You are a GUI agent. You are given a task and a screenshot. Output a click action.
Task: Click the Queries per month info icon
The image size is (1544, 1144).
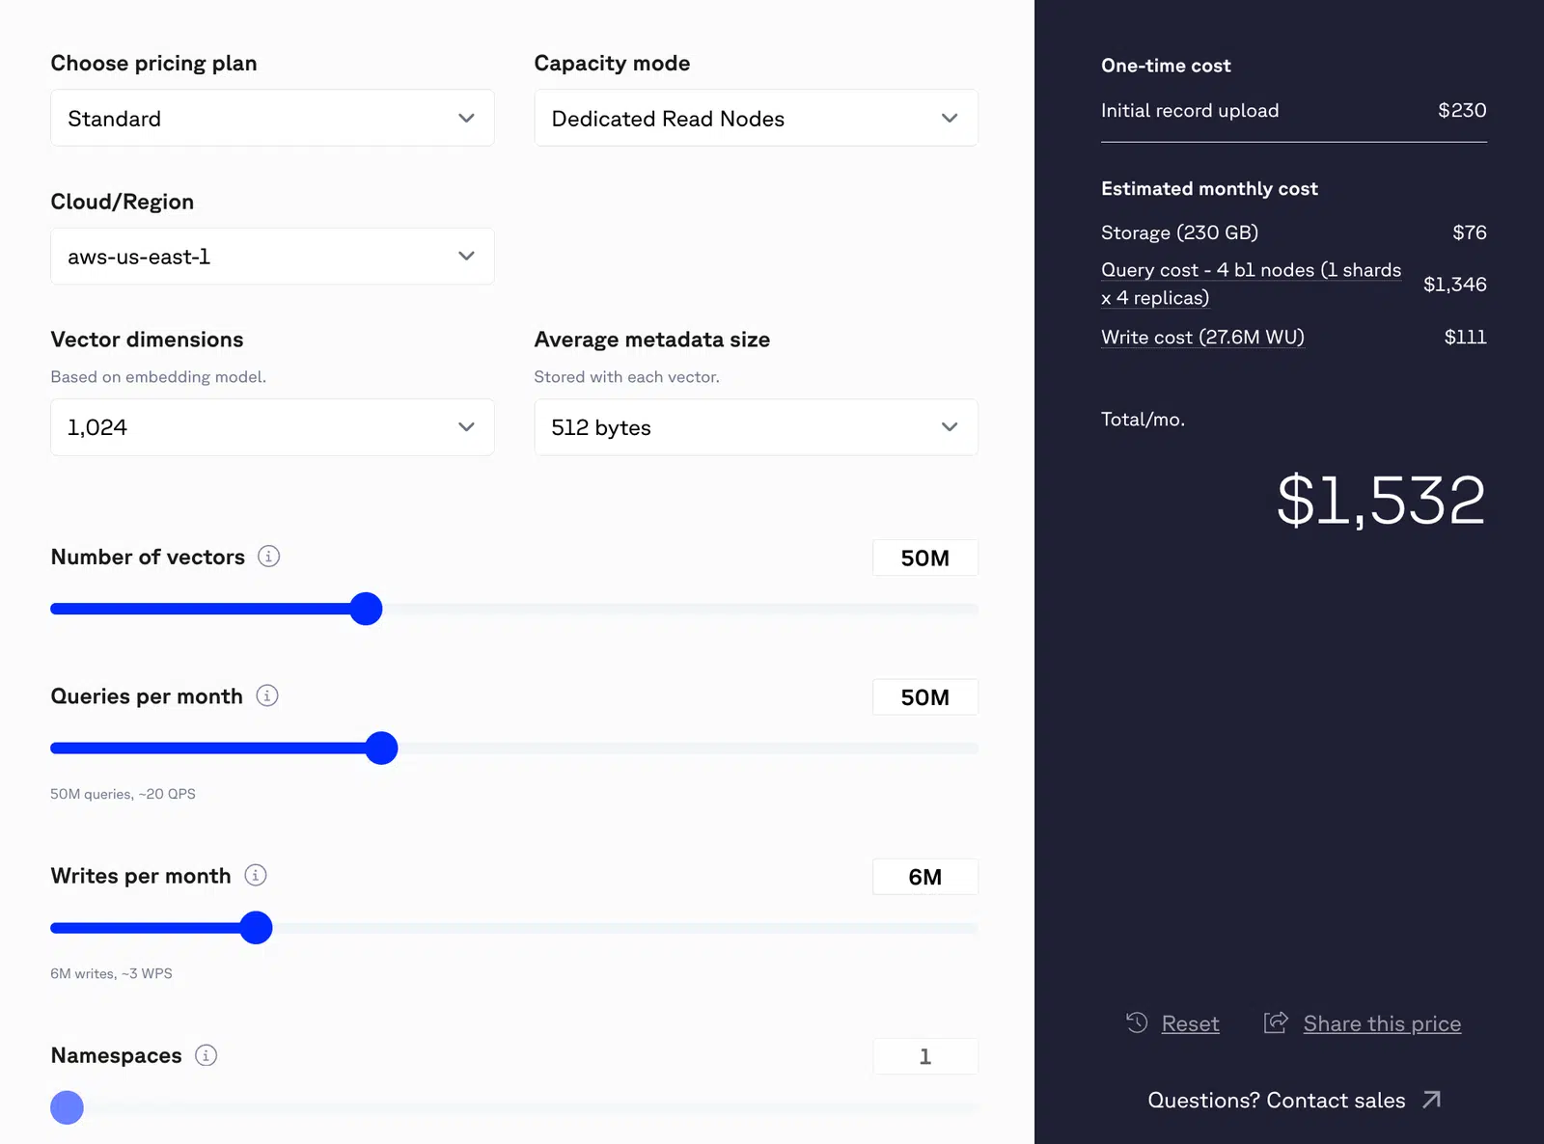268,695
